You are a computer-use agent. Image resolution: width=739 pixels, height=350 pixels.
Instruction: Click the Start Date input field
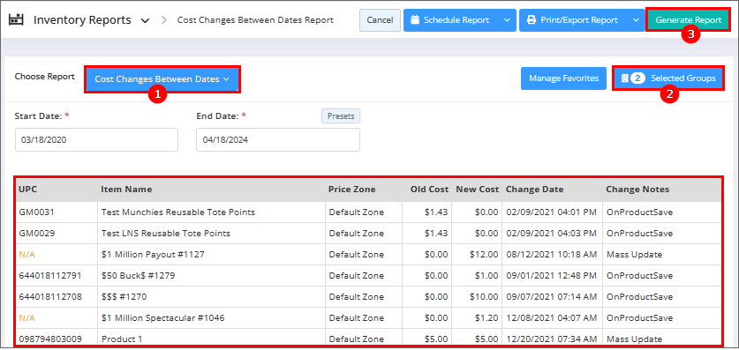tap(96, 139)
